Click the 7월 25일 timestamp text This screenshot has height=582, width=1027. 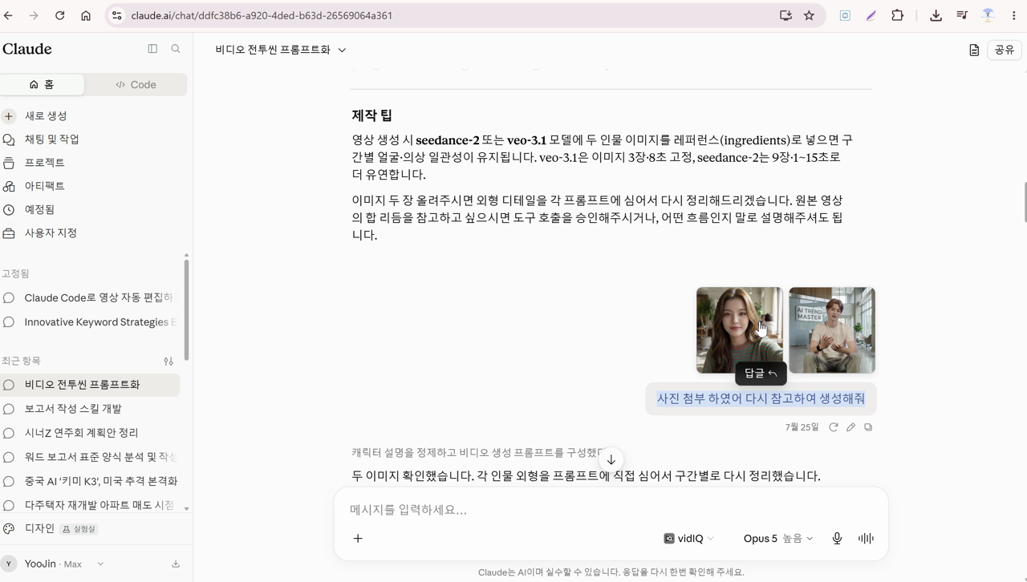click(x=802, y=427)
